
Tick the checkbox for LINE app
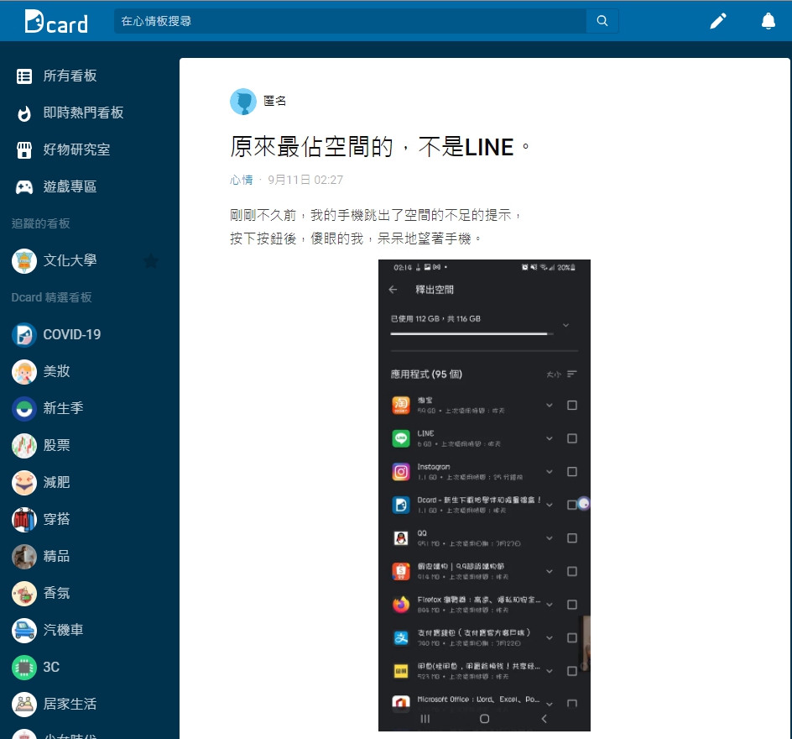pos(572,438)
